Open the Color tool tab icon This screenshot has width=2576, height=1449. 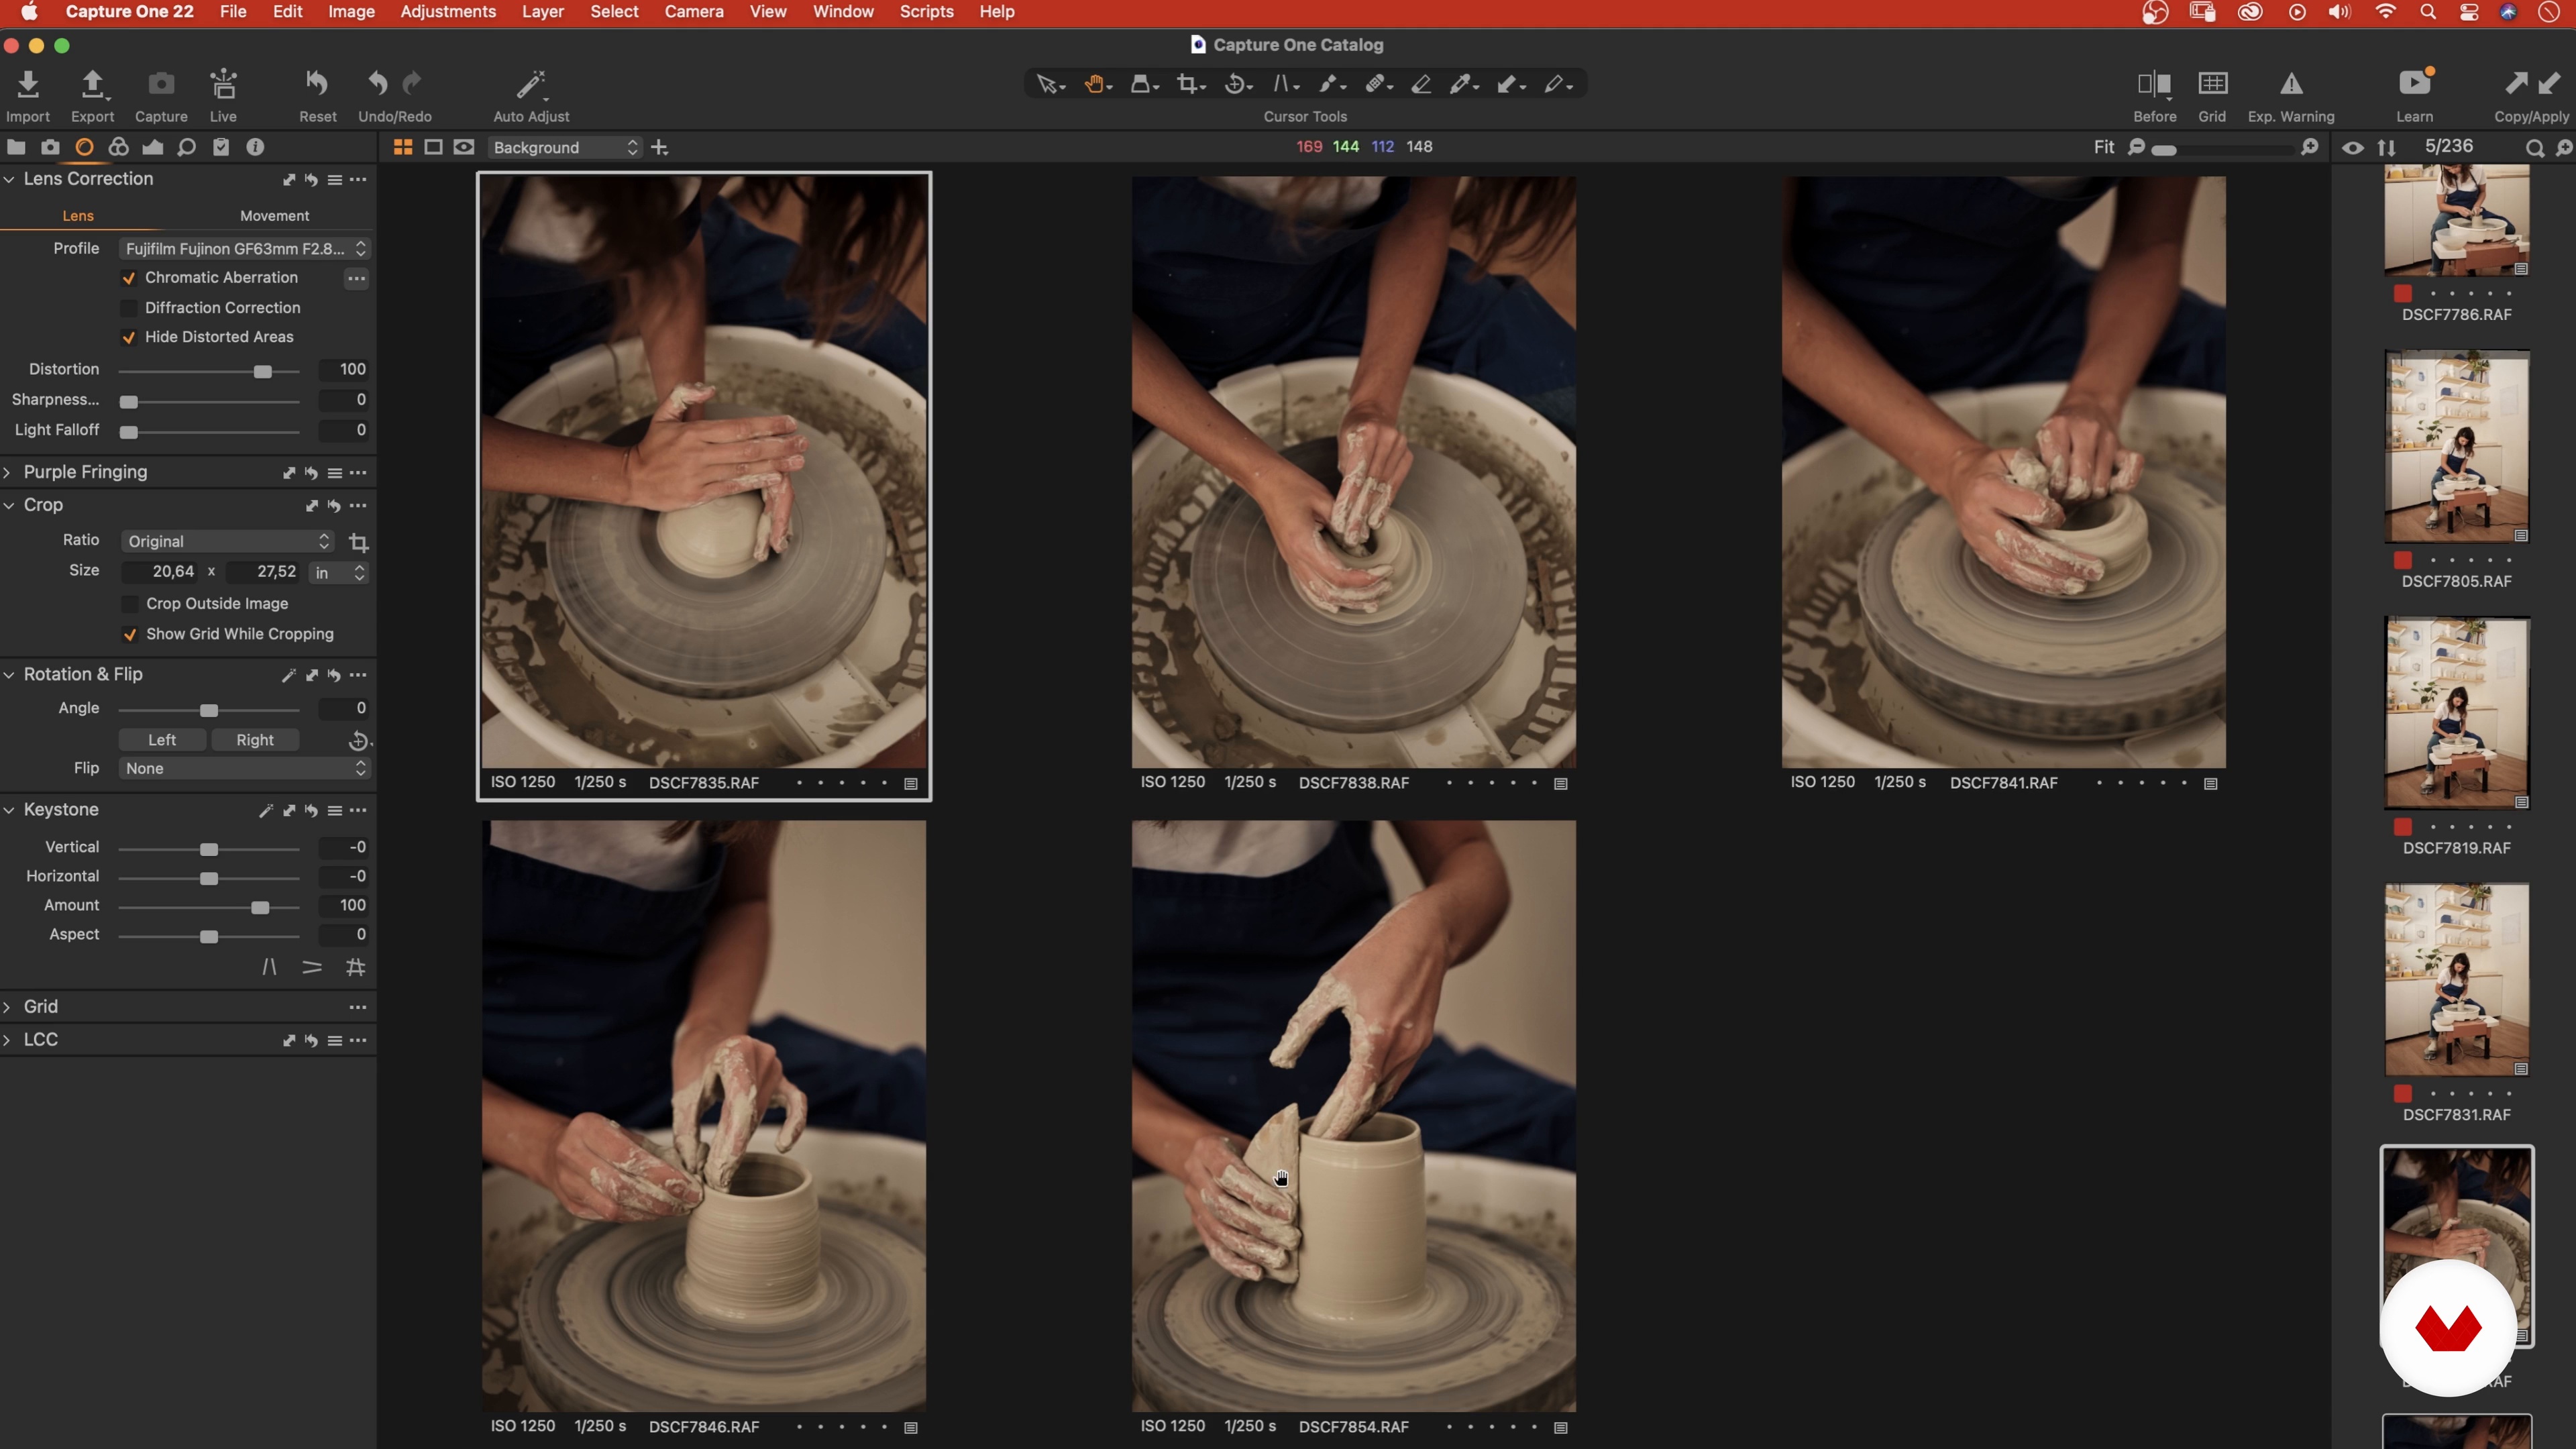(119, 148)
